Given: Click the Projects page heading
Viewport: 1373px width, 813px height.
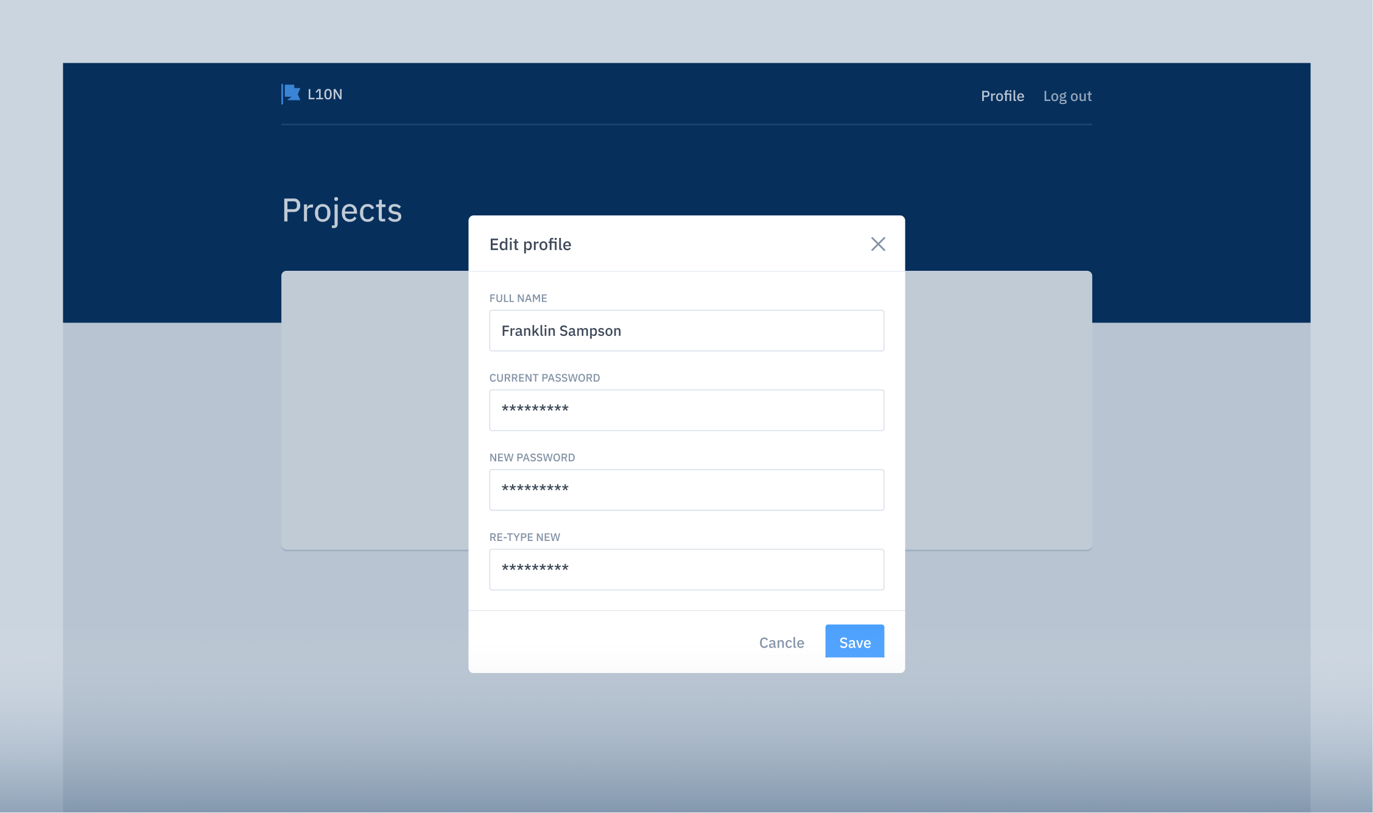Looking at the screenshot, I should pos(342,211).
